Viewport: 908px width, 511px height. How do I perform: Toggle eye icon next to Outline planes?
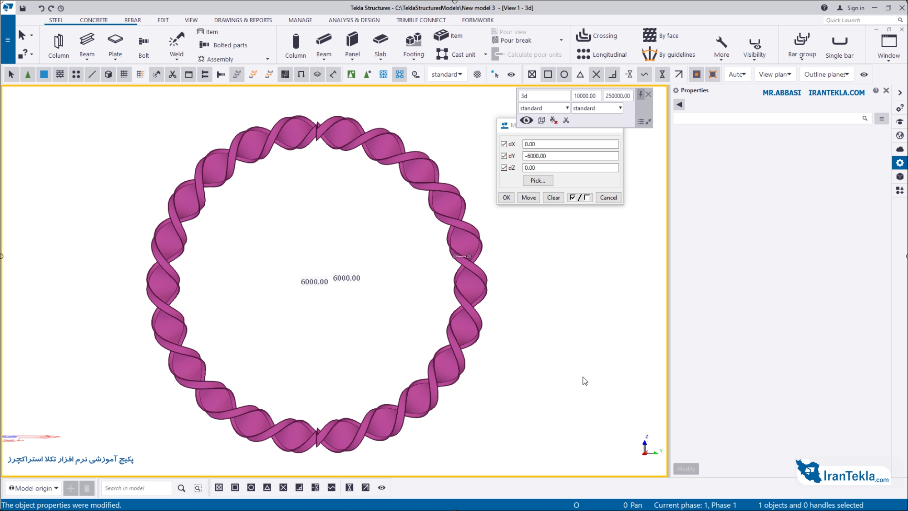click(864, 74)
